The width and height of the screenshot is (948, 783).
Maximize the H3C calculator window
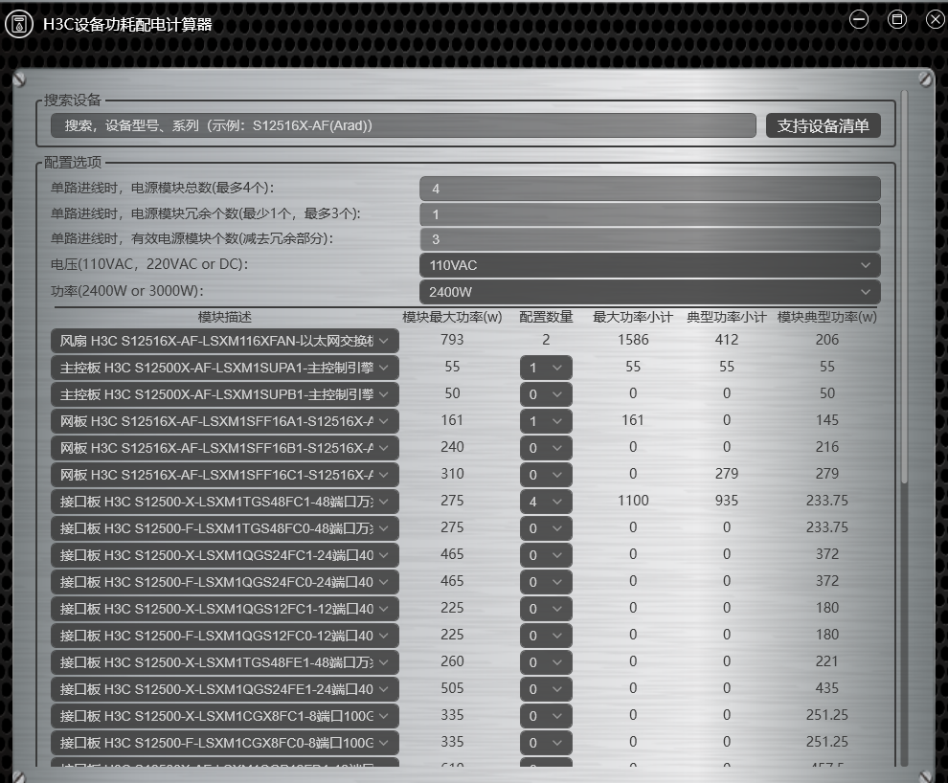(896, 19)
